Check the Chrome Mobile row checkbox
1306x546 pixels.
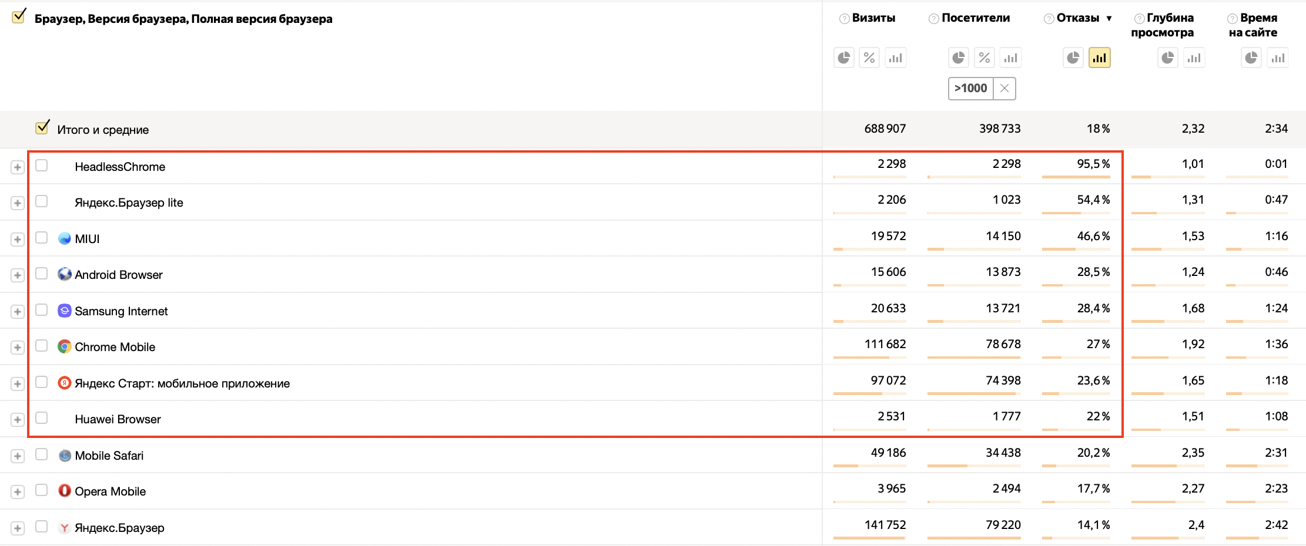(41, 346)
